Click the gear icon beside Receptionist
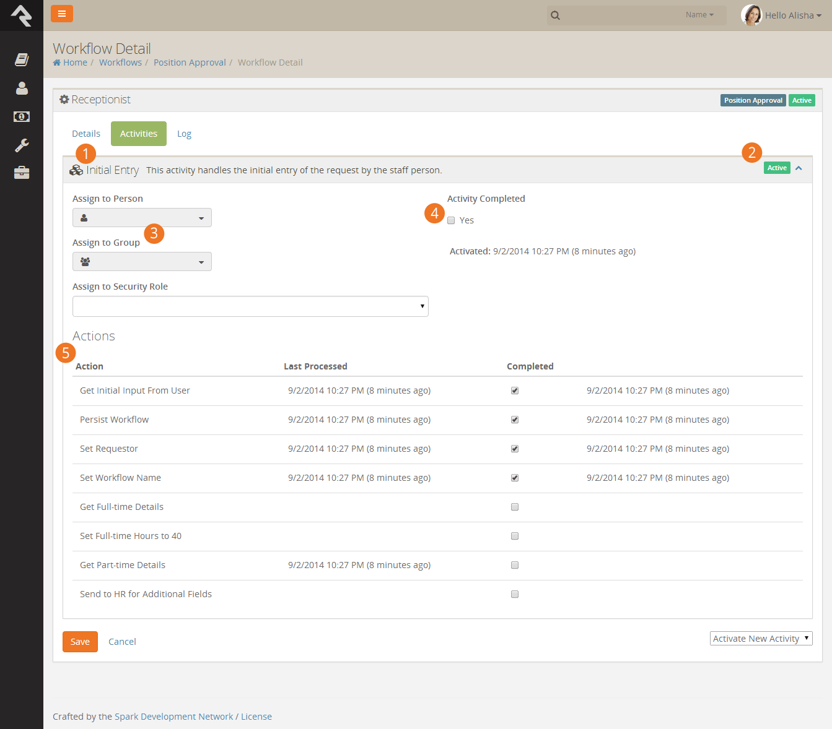The height and width of the screenshot is (729, 832). tap(64, 100)
